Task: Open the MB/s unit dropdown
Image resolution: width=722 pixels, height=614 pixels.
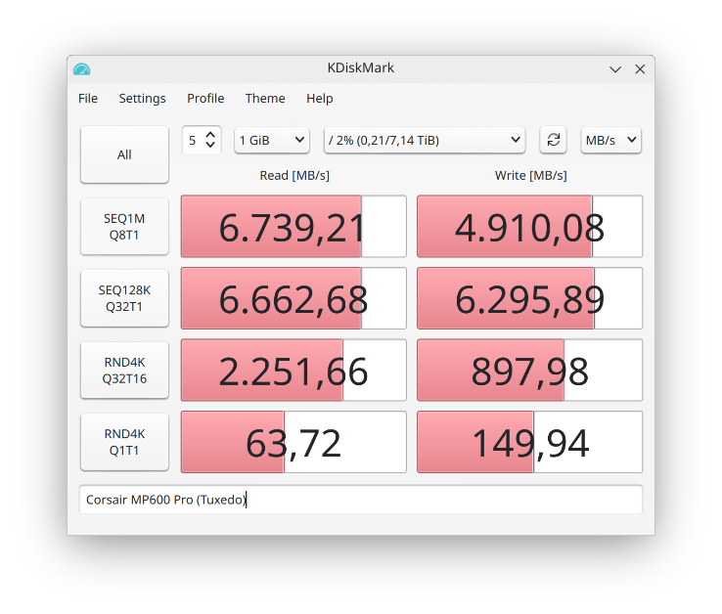Action: 611,140
